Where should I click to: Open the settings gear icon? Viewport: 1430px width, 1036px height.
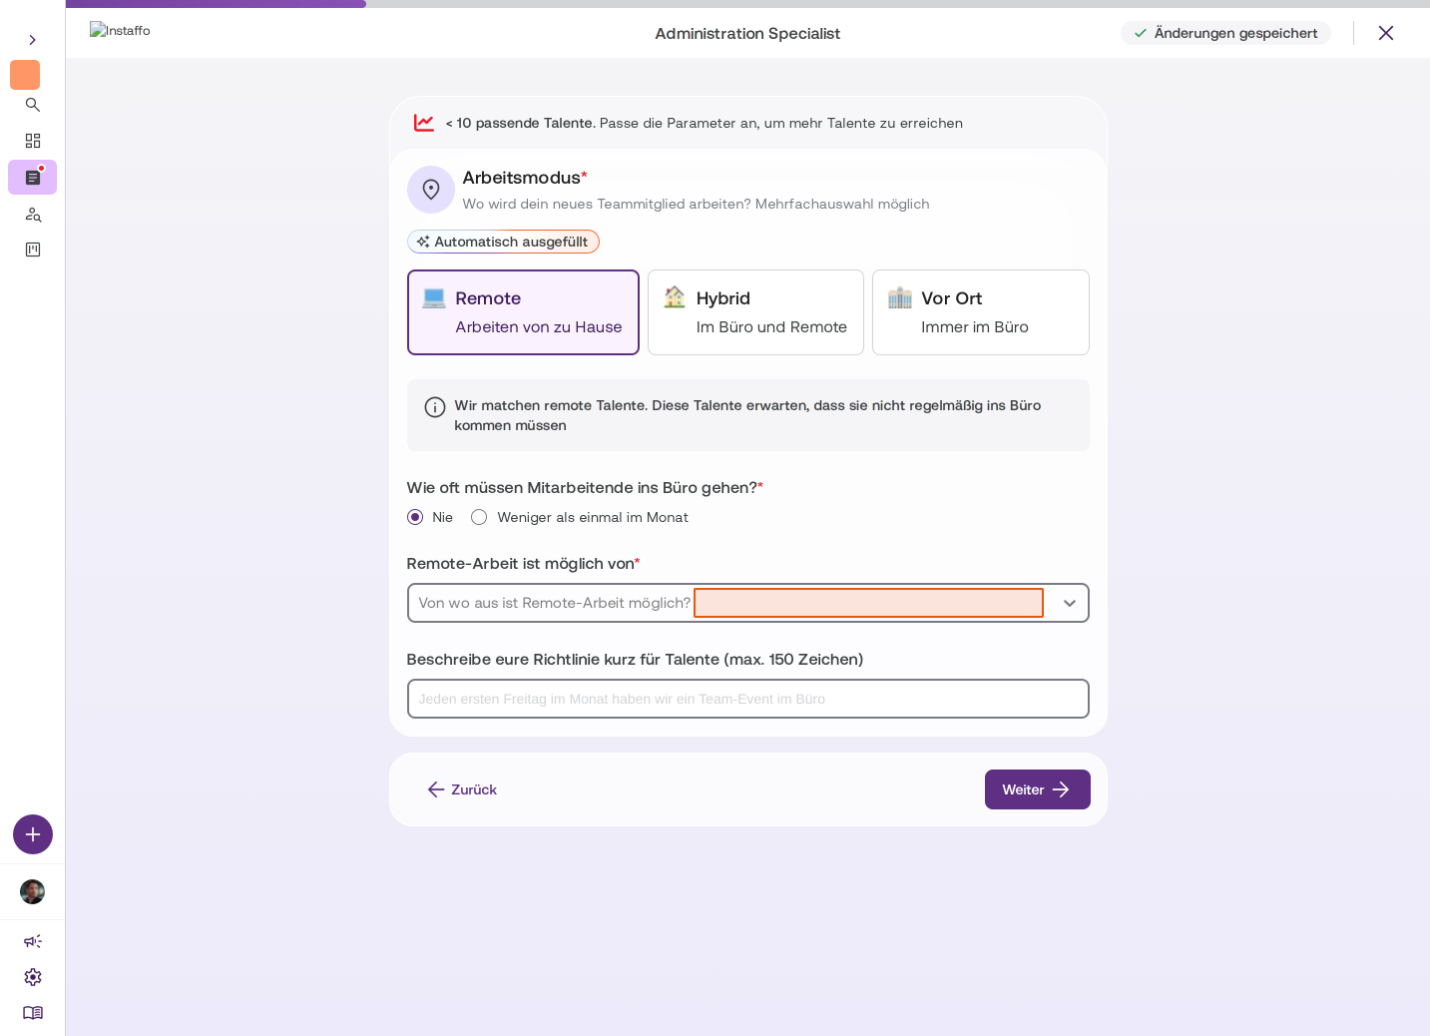[33, 977]
